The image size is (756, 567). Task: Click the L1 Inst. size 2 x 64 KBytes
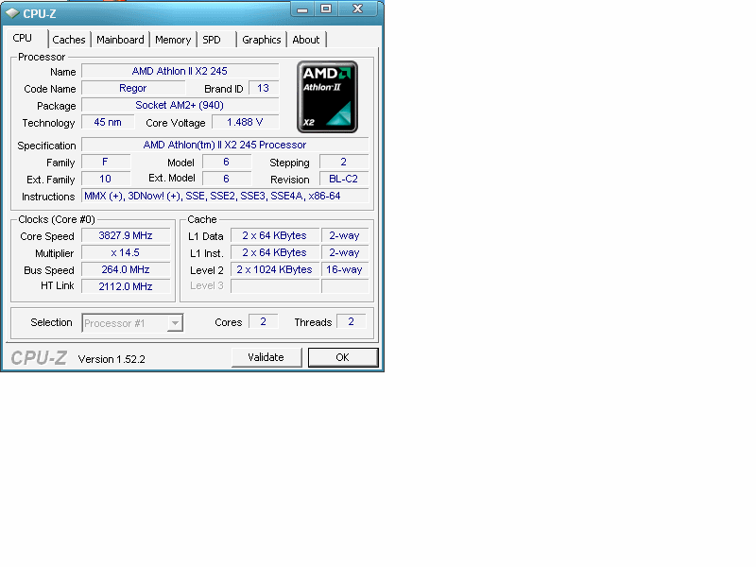pos(275,252)
